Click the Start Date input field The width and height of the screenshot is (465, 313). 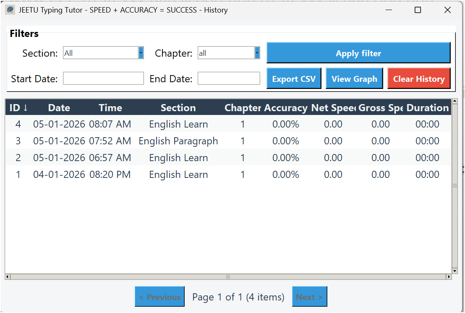coord(103,78)
